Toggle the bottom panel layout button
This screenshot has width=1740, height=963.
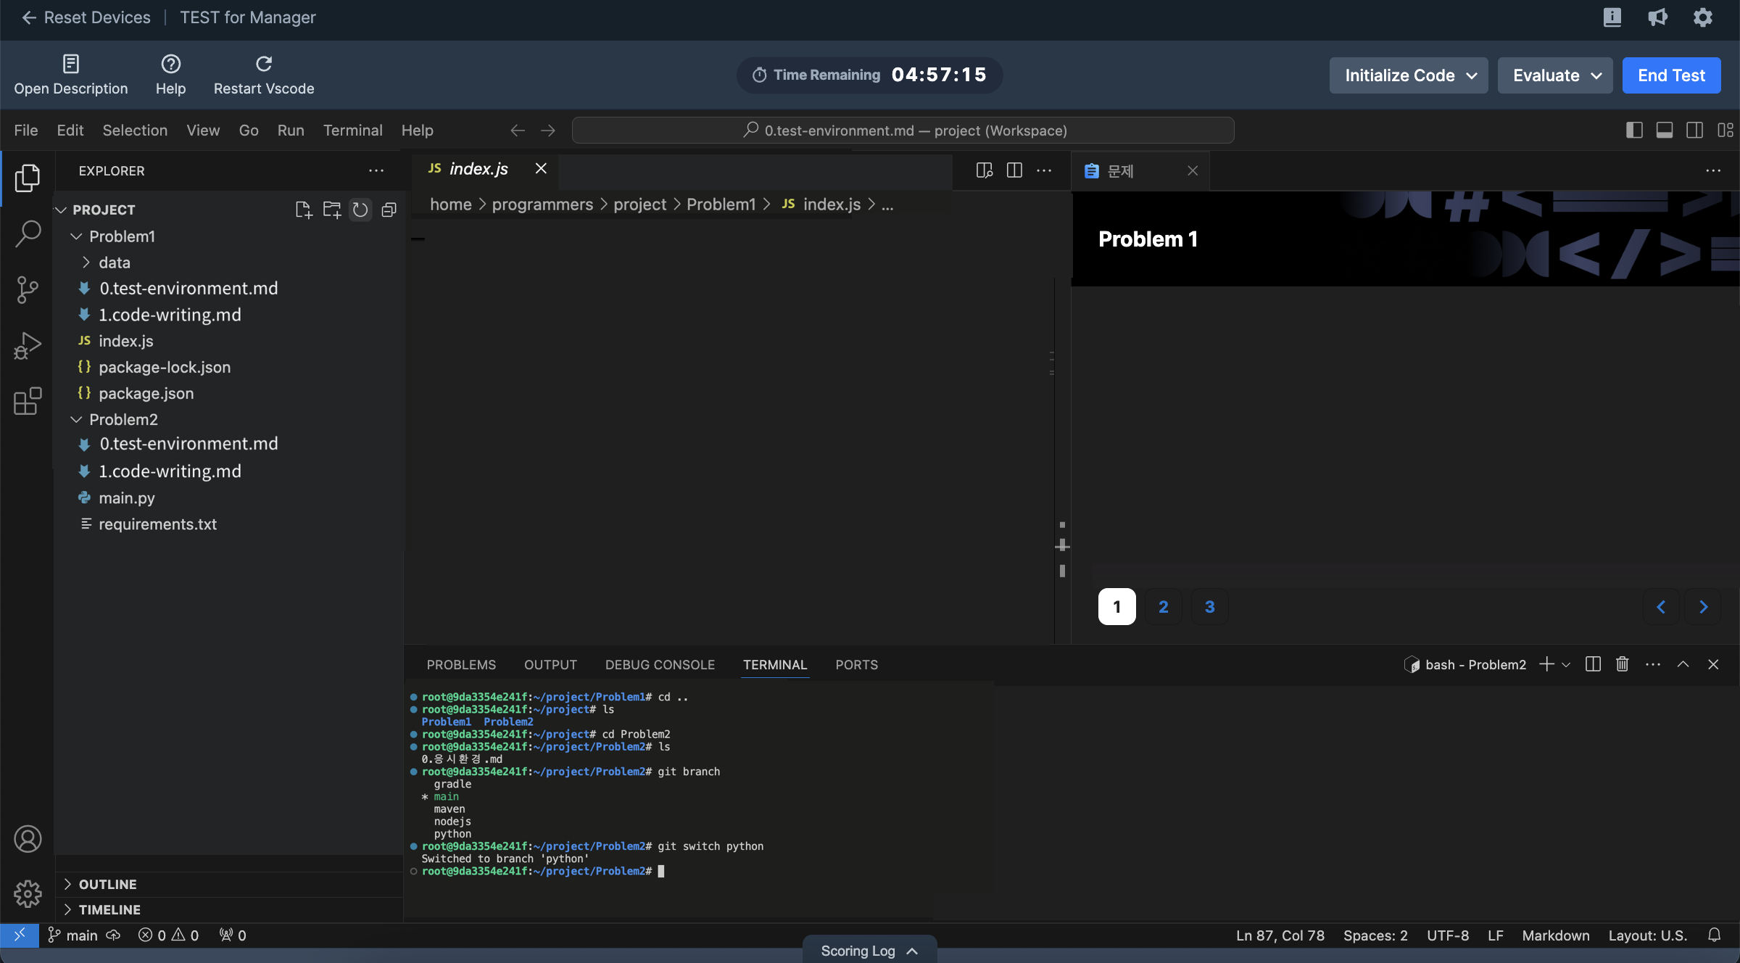1665,130
